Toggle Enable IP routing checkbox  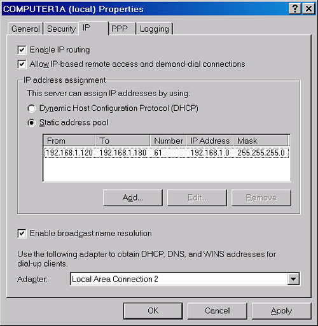[x=22, y=50]
